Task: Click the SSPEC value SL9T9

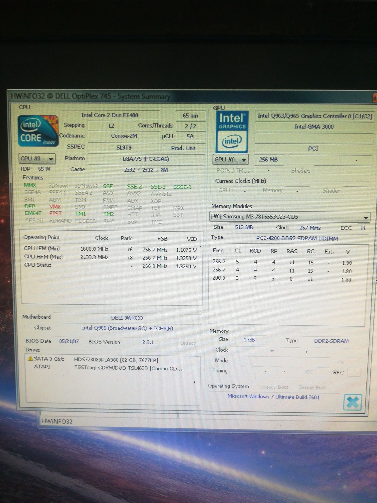Action: (124, 148)
